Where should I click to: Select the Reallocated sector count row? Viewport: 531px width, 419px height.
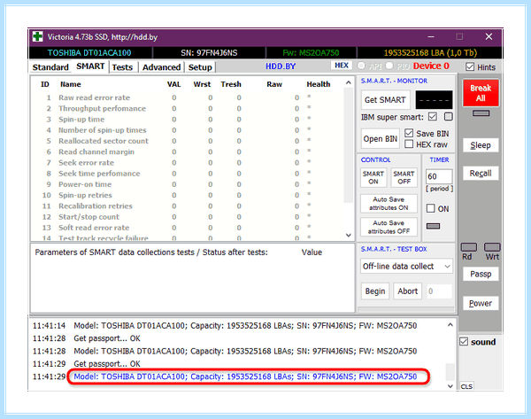(x=187, y=141)
